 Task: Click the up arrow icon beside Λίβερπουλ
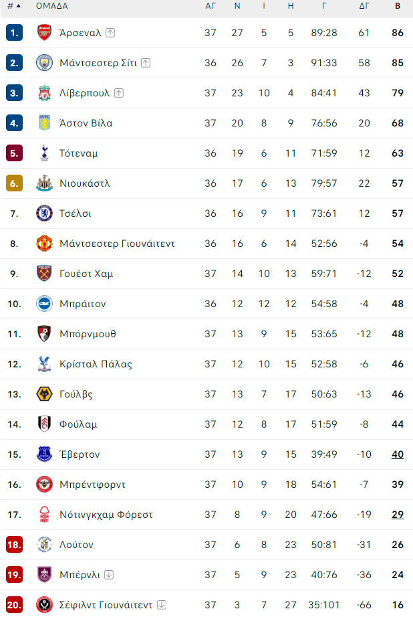pos(119,93)
